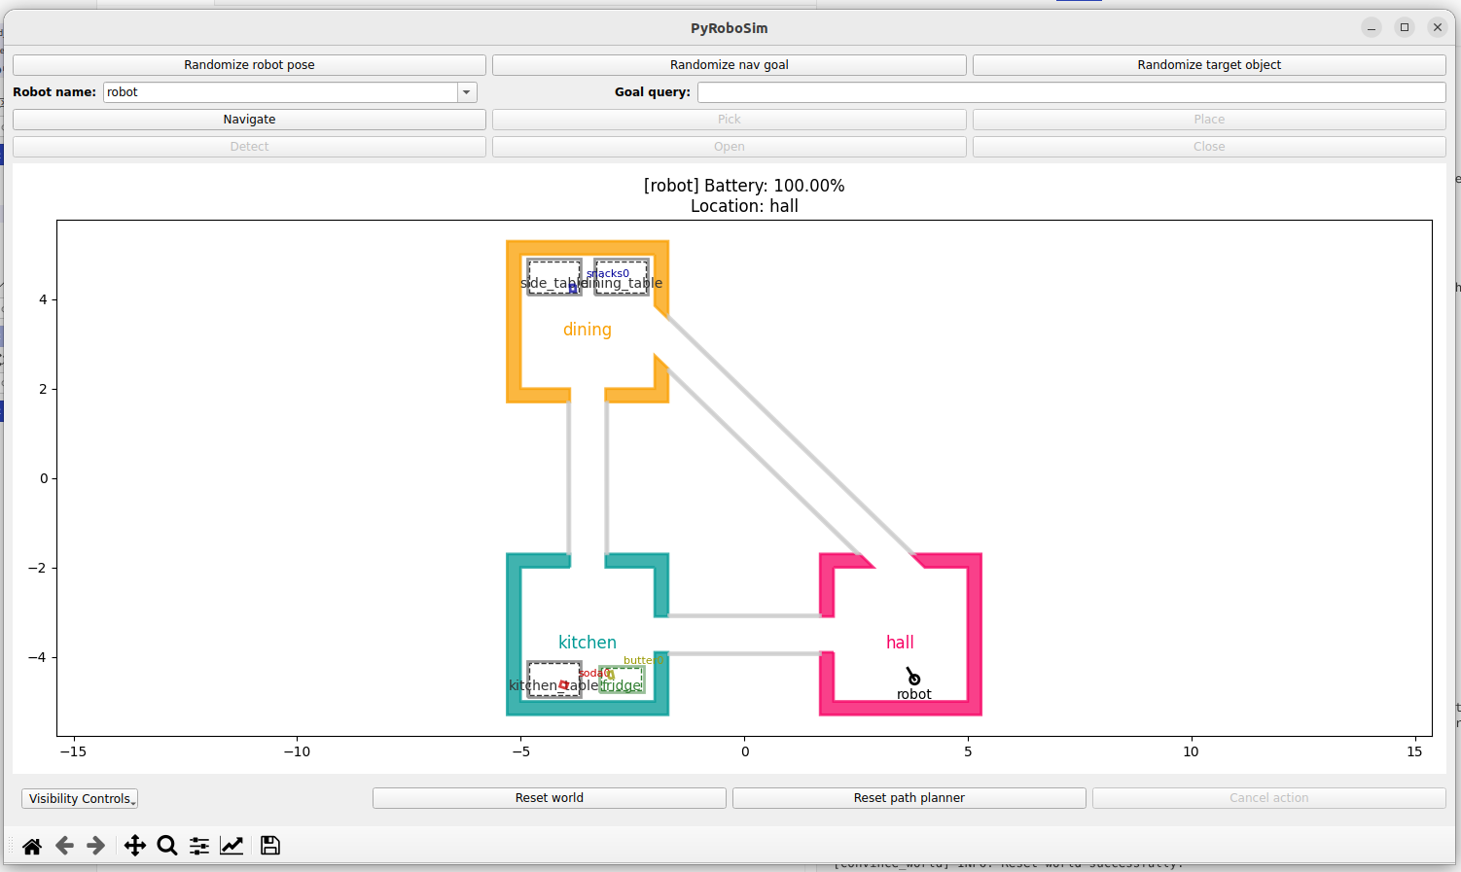Click the Back arrow to previous view
The image size is (1461, 872).
pos(64,846)
